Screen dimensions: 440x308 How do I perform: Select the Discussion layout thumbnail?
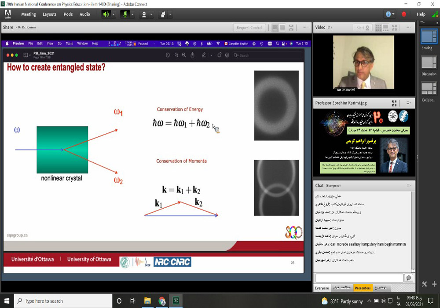tap(429, 63)
